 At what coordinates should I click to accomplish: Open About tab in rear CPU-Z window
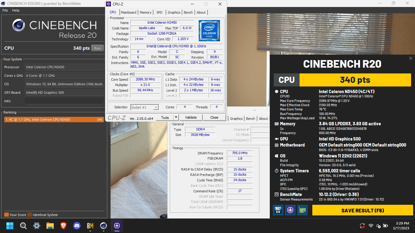263,119
